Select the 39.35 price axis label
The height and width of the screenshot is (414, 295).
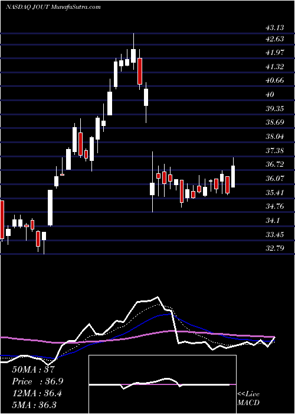pyautogui.click(x=274, y=108)
